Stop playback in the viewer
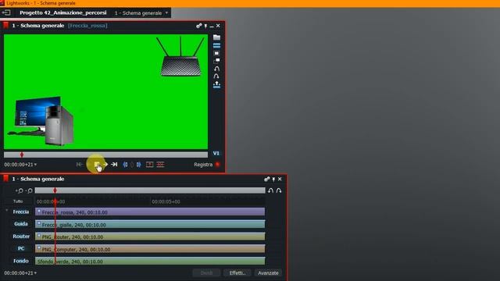This screenshot has width=500, height=281. click(x=97, y=165)
